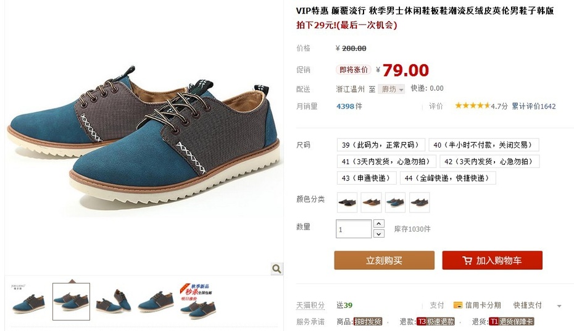The width and height of the screenshot is (574, 331).
Task: Expand the payment options arrow
Action: 559,306
